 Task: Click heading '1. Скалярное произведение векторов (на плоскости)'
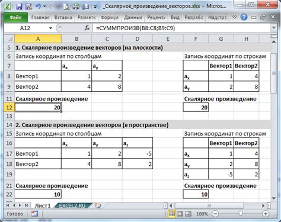click(x=89, y=47)
